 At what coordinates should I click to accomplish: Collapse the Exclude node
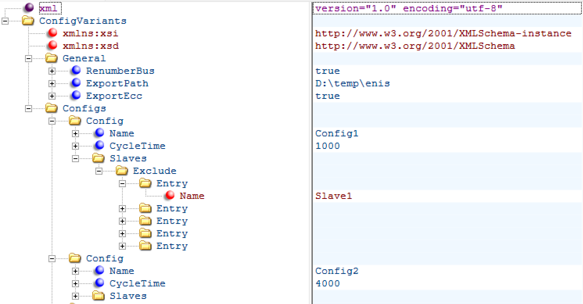click(99, 171)
